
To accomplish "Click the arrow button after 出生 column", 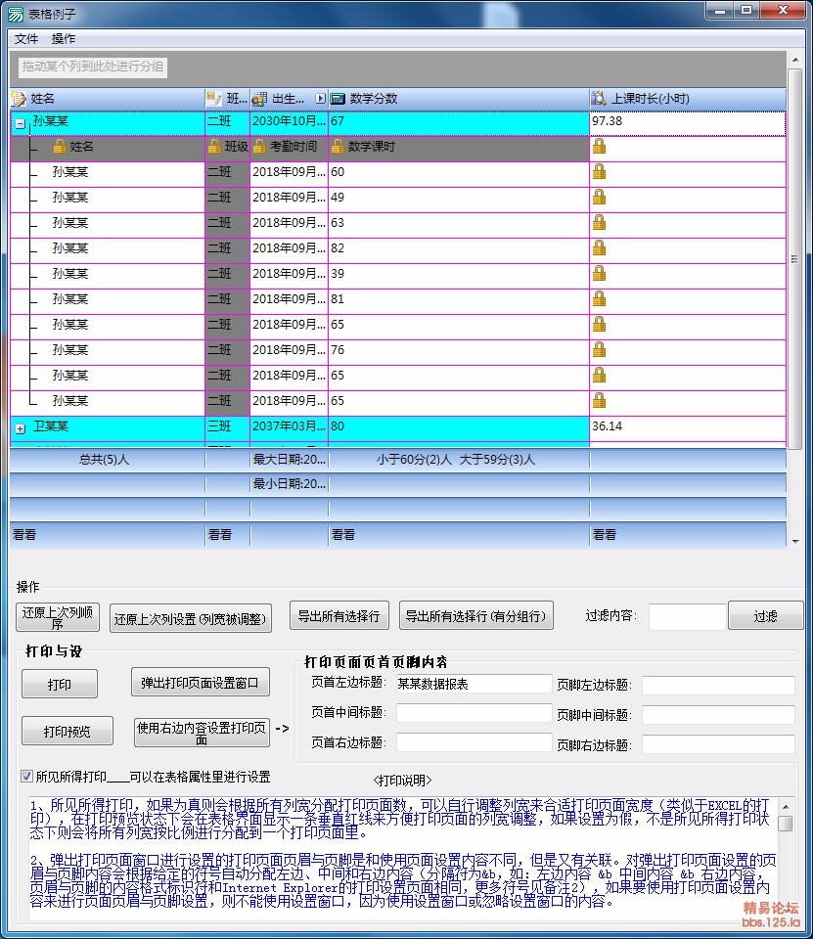I will (320, 99).
